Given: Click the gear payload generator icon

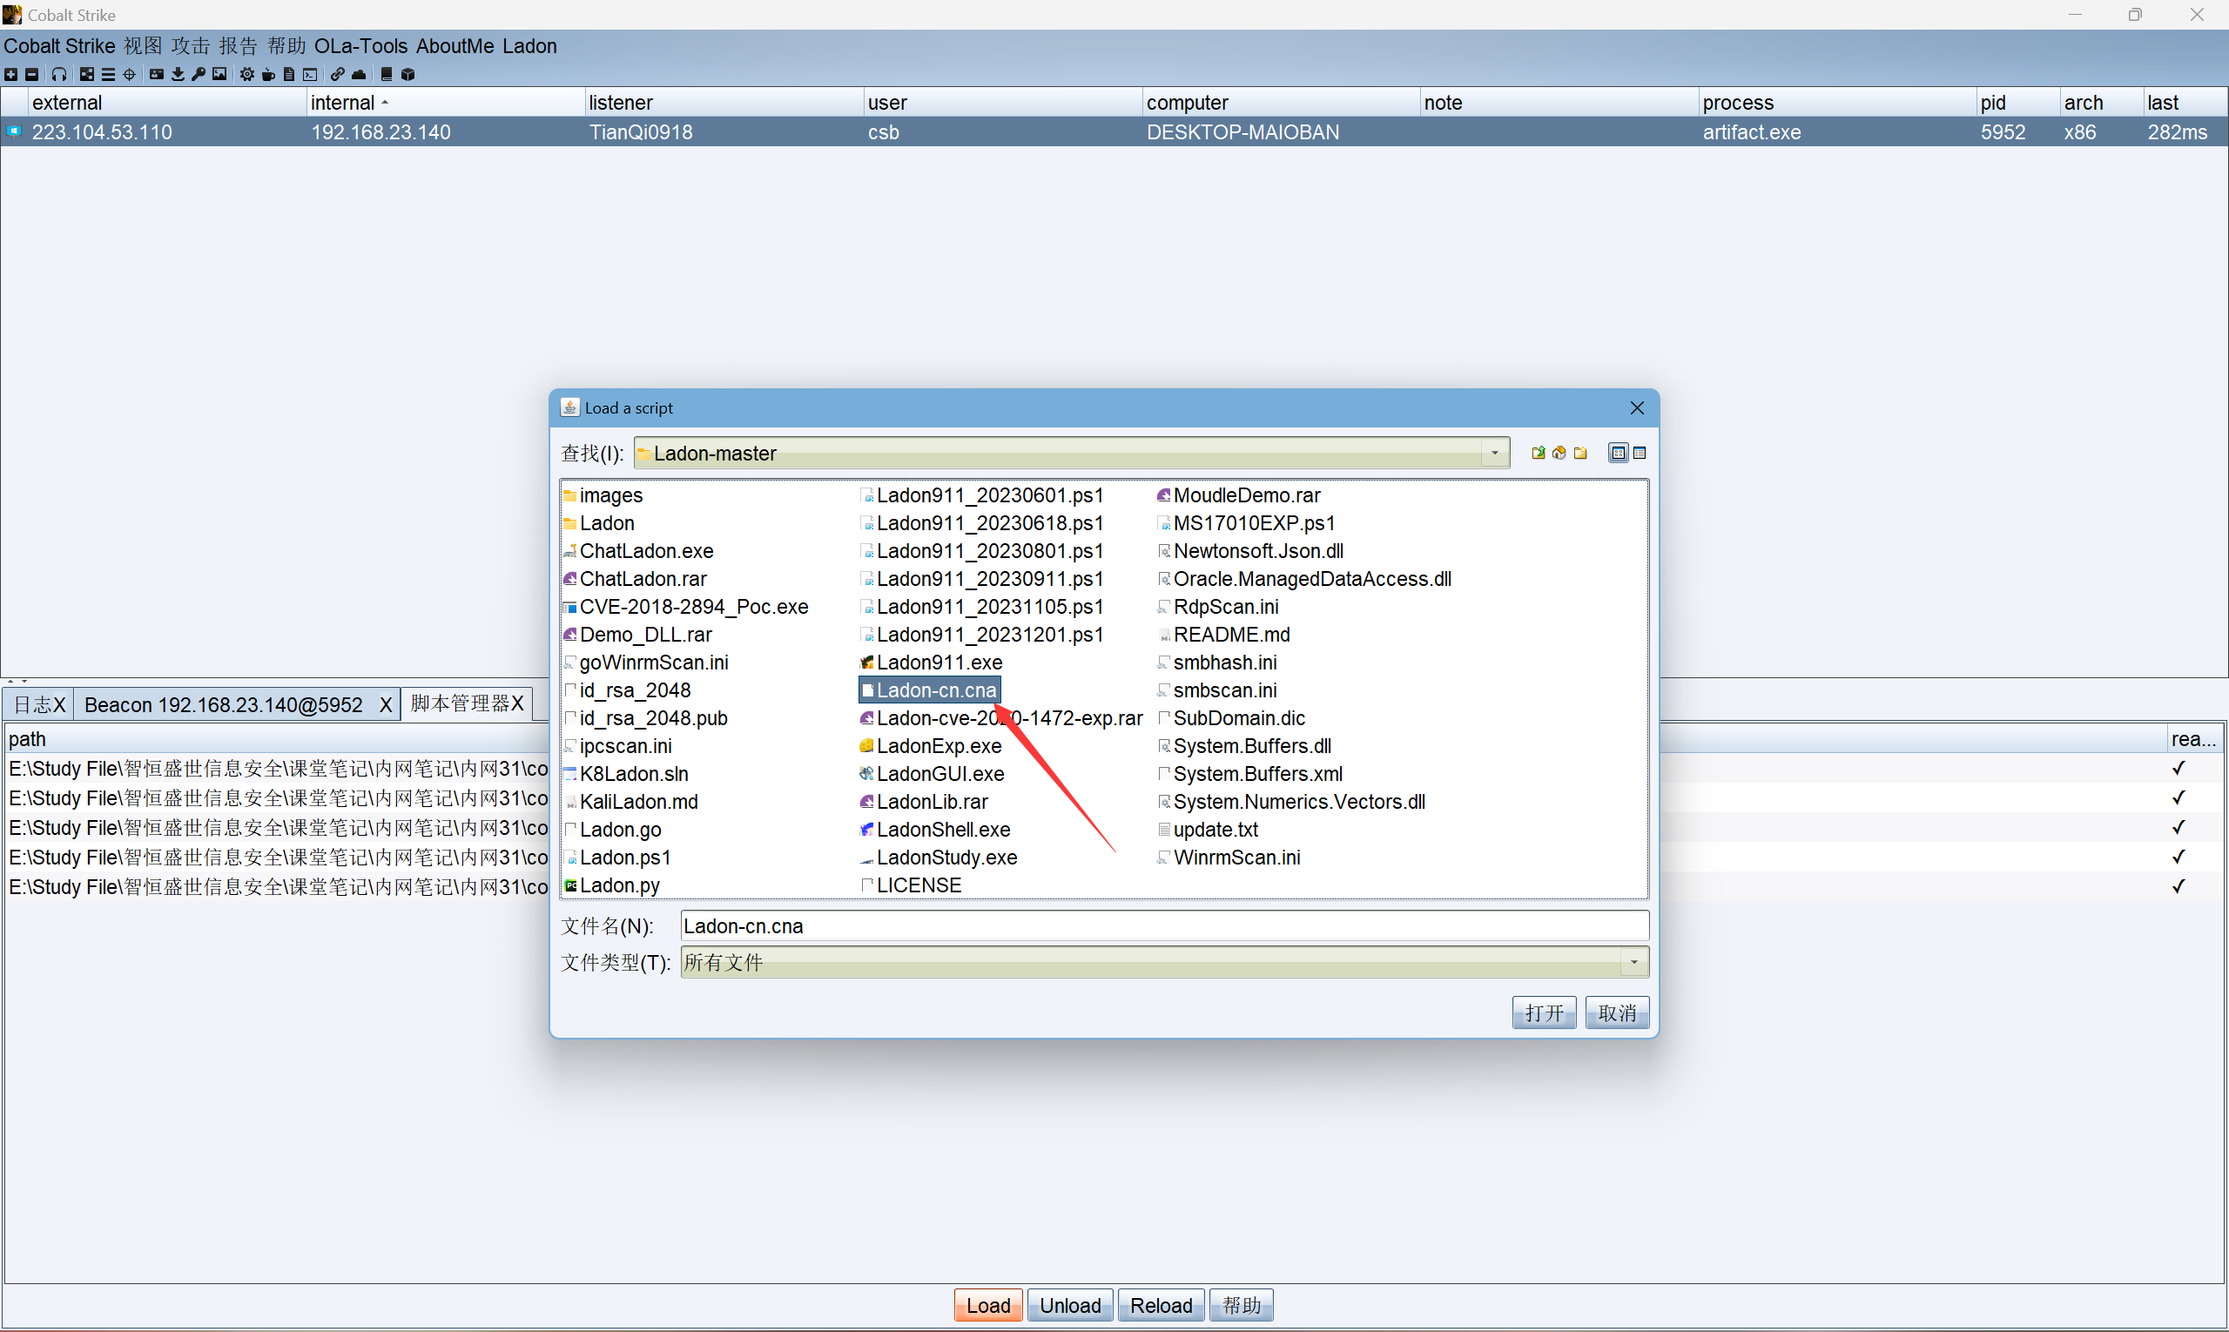Looking at the screenshot, I should point(247,75).
